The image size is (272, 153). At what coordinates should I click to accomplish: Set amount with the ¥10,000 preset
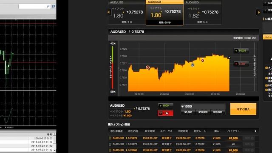pyautogui.click(x=203, y=112)
